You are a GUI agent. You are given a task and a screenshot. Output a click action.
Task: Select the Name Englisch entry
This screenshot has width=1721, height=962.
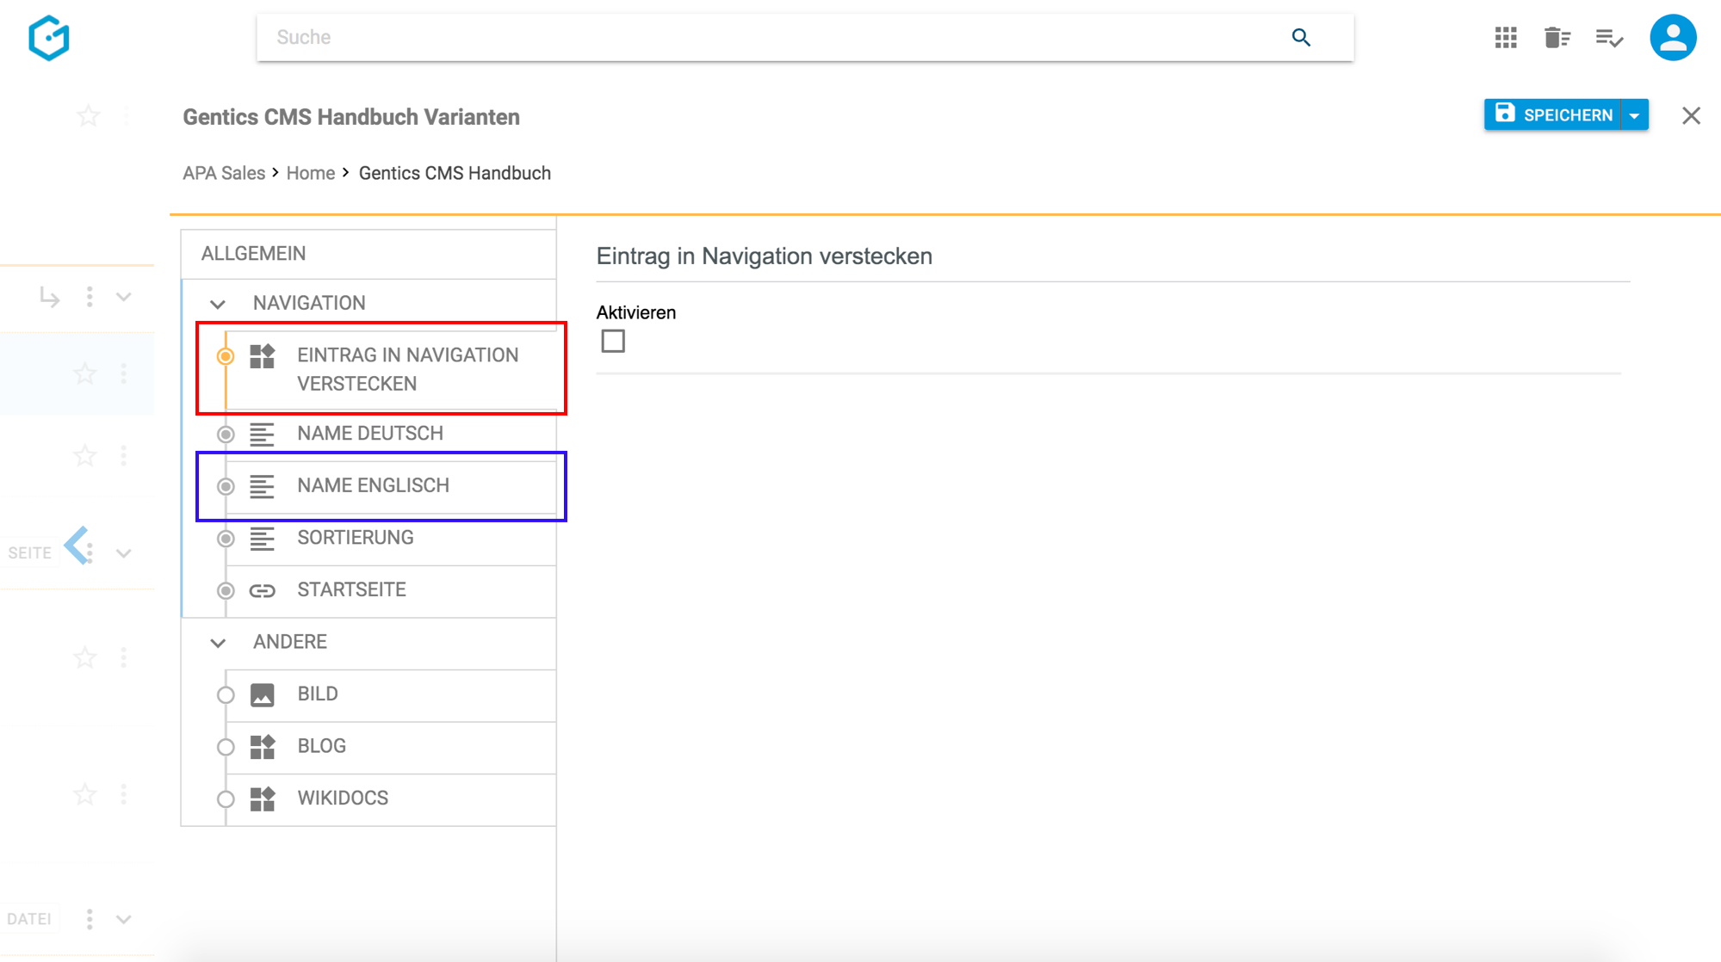391,486
